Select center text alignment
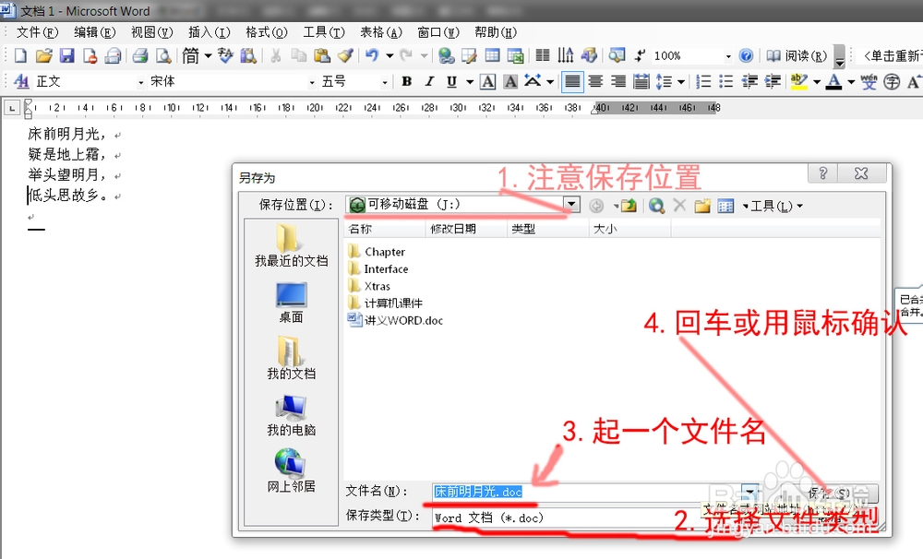Viewport: 923px width, 559px height. point(595,82)
